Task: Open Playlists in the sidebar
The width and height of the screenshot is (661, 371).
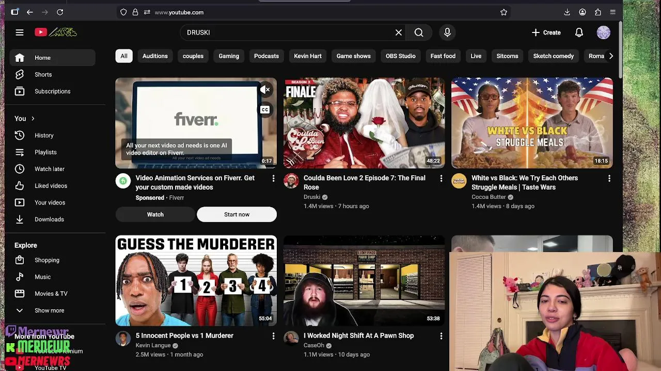Action: click(x=52, y=152)
